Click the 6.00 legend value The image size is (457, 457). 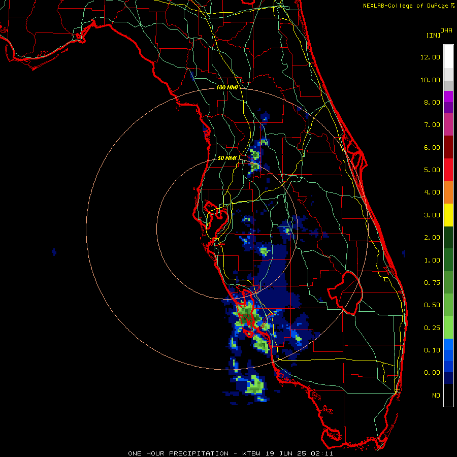point(432,147)
